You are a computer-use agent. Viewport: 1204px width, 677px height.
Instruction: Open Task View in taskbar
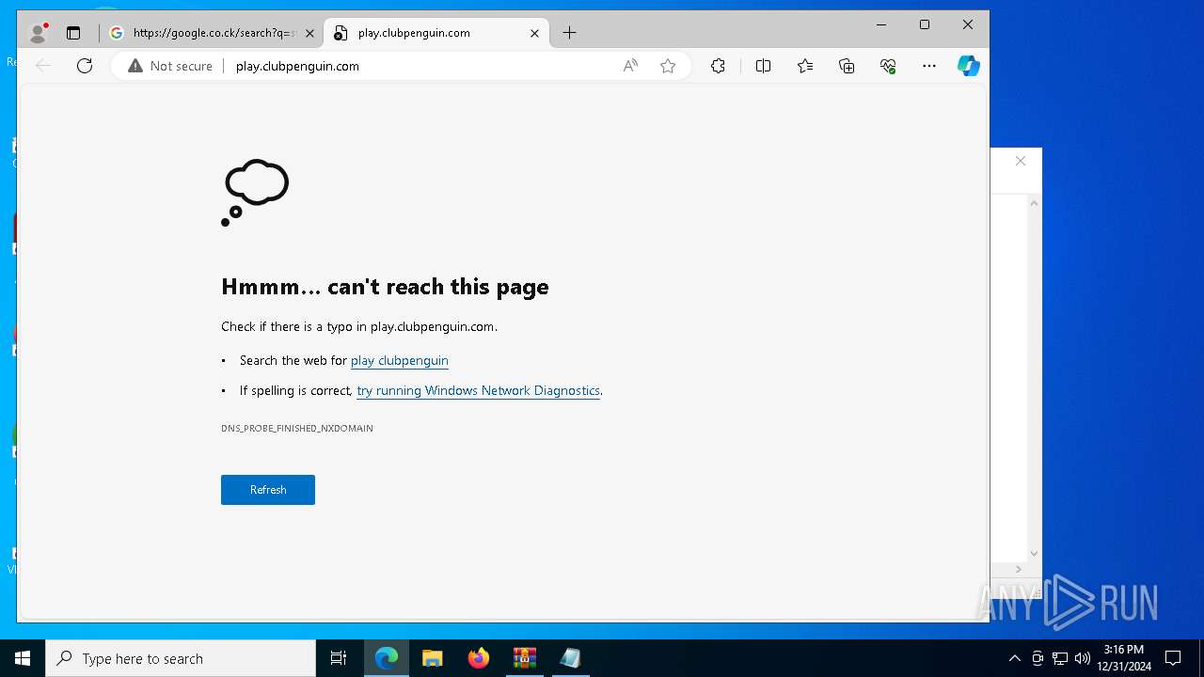click(x=339, y=658)
